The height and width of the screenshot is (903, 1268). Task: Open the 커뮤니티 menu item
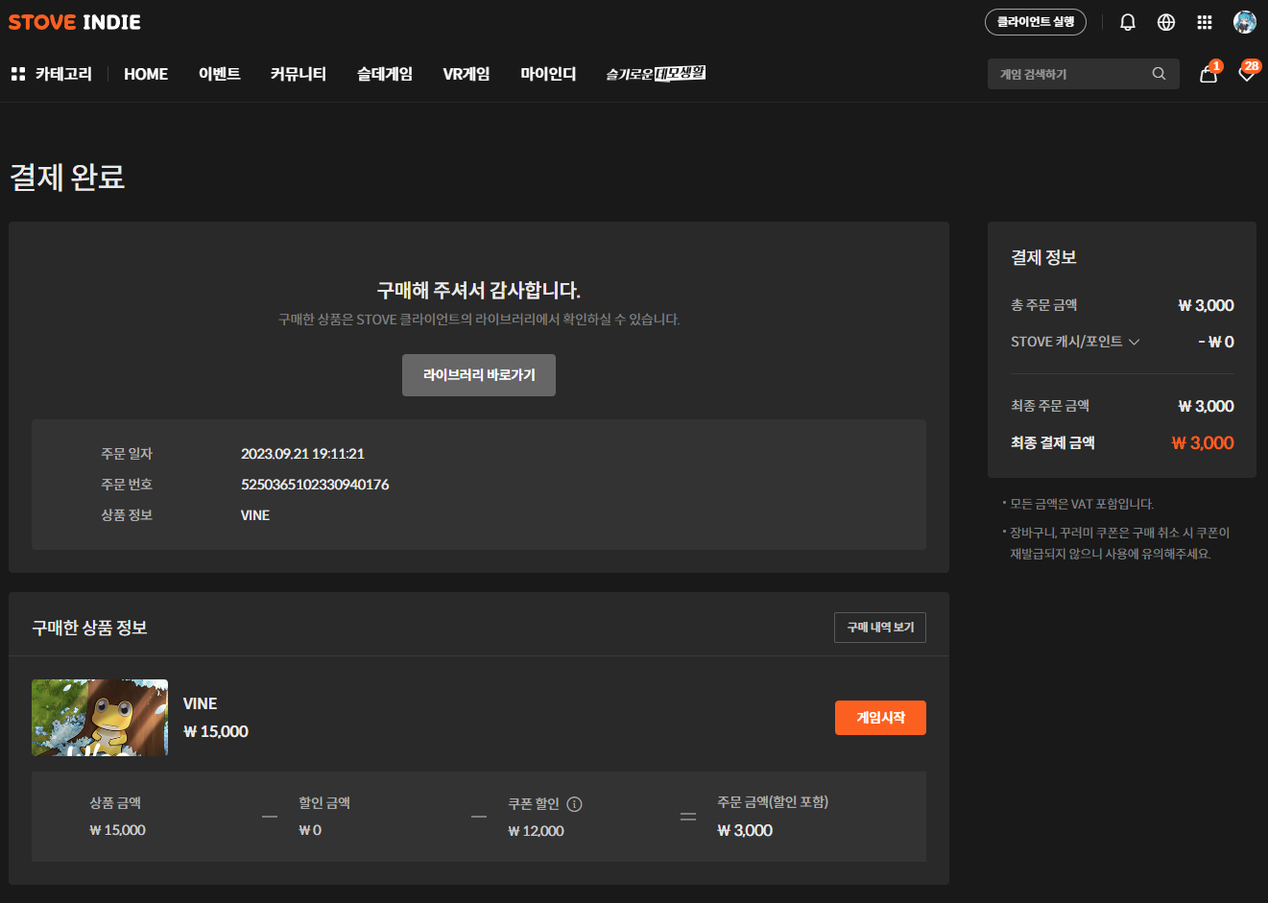[298, 74]
